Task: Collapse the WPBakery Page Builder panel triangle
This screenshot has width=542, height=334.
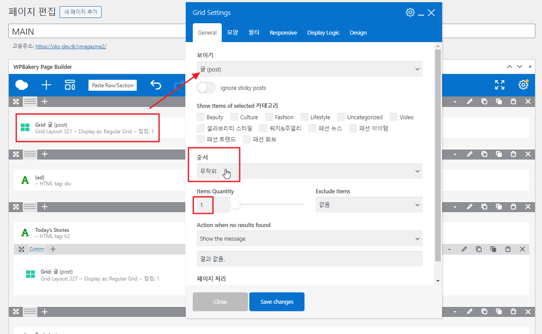Action: pyautogui.click(x=530, y=67)
